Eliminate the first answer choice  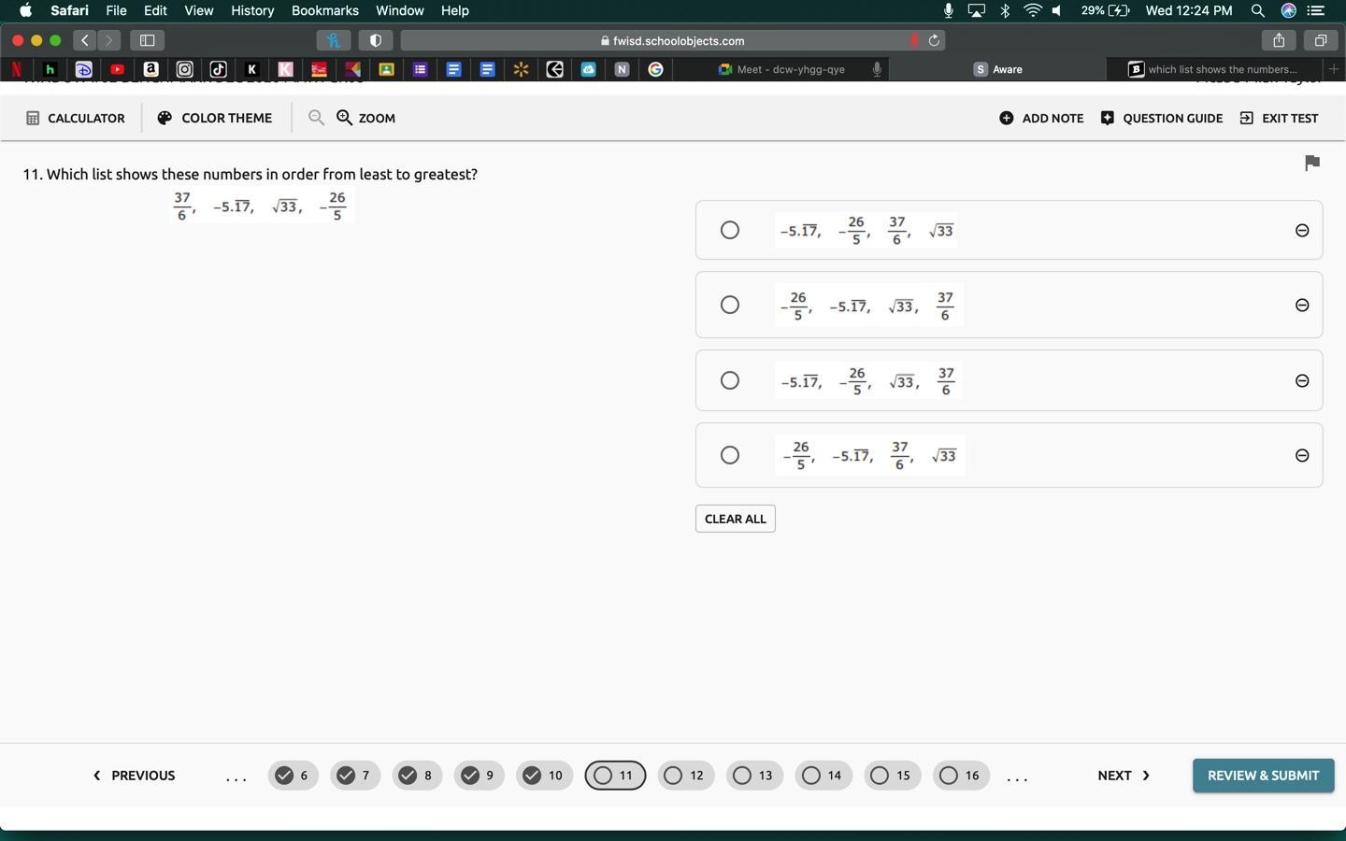pos(1302,231)
